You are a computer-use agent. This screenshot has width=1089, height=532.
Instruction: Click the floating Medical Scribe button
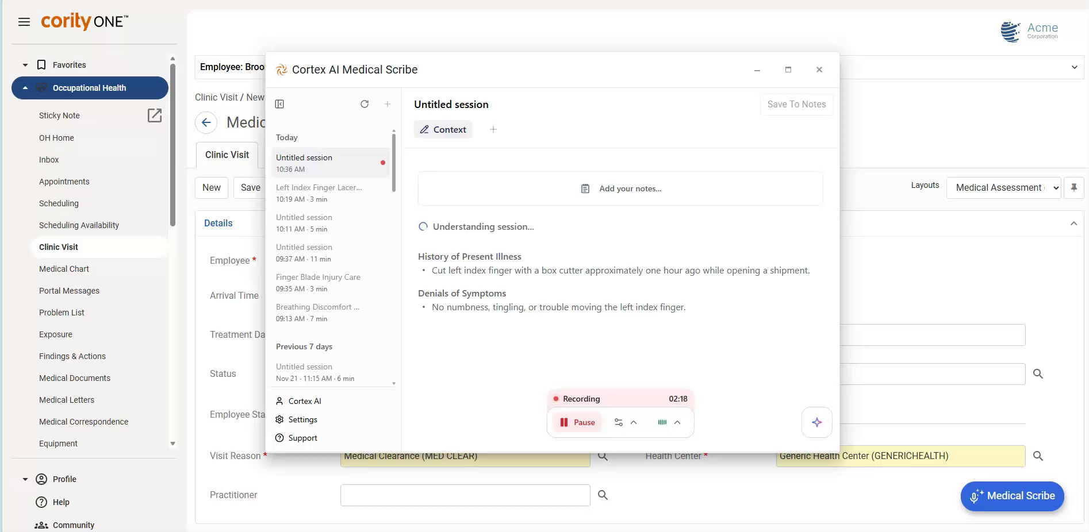tap(1011, 496)
